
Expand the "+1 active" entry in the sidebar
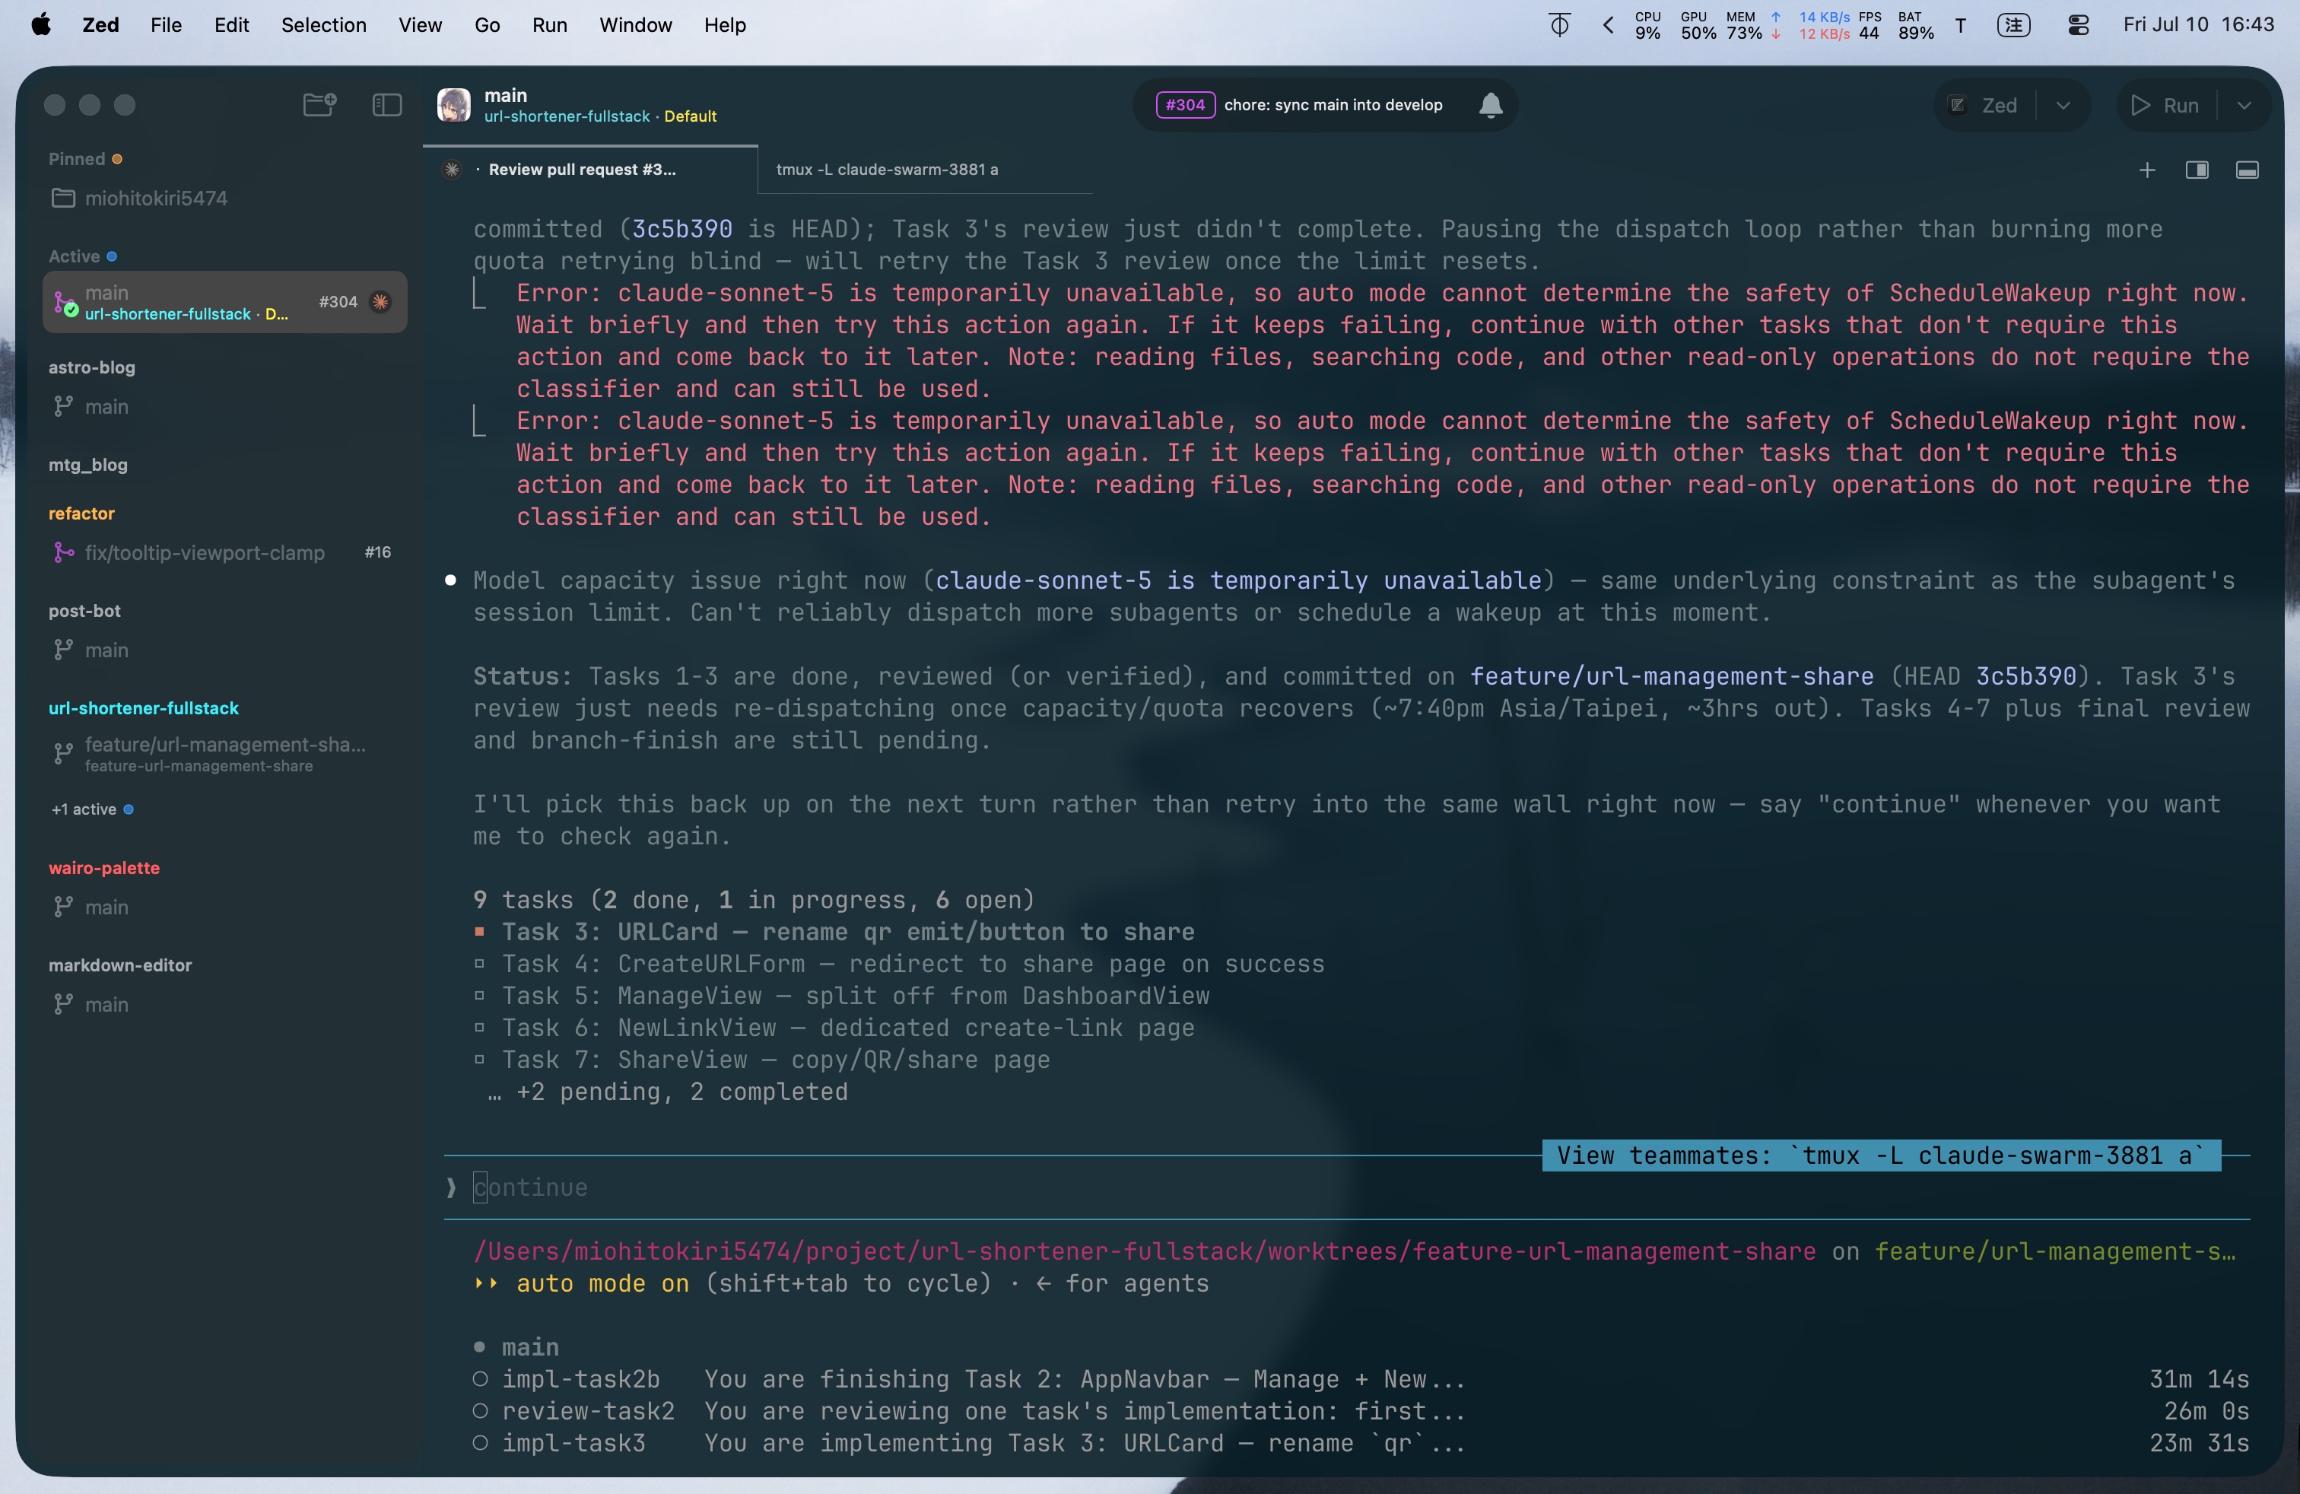[x=92, y=810]
